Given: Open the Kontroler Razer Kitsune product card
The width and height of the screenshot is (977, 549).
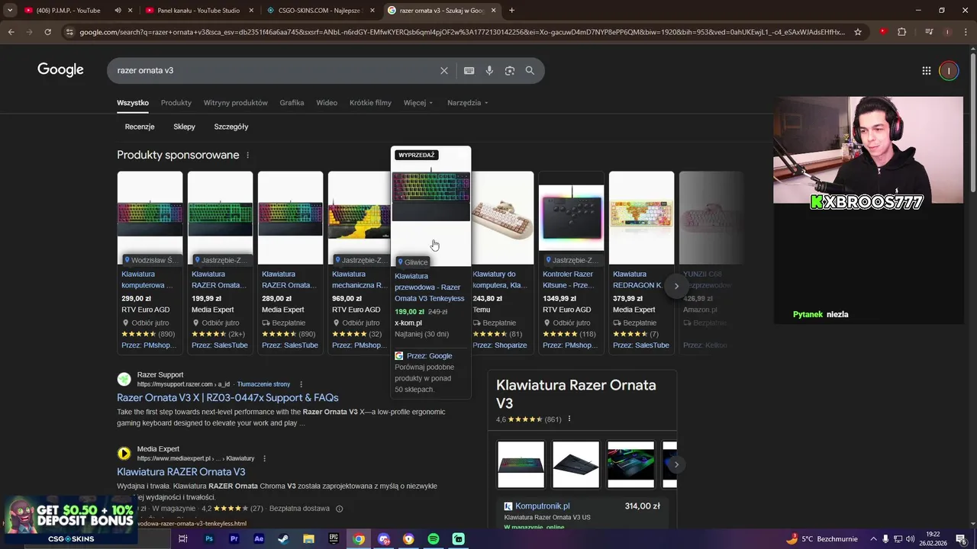Looking at the screenshot, I should 571,262.
